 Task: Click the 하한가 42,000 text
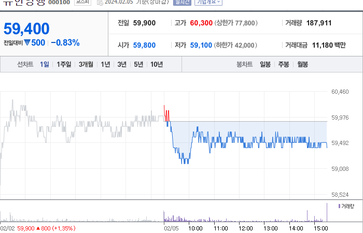[235, 45]
